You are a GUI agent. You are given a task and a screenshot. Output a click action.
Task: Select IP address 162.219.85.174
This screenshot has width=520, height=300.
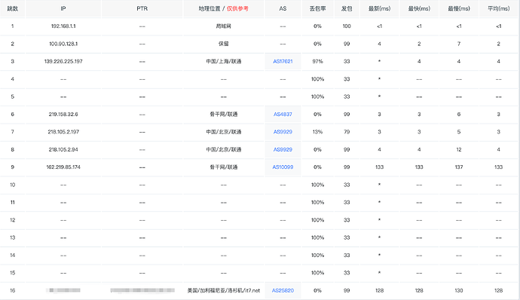click(63, 167)
